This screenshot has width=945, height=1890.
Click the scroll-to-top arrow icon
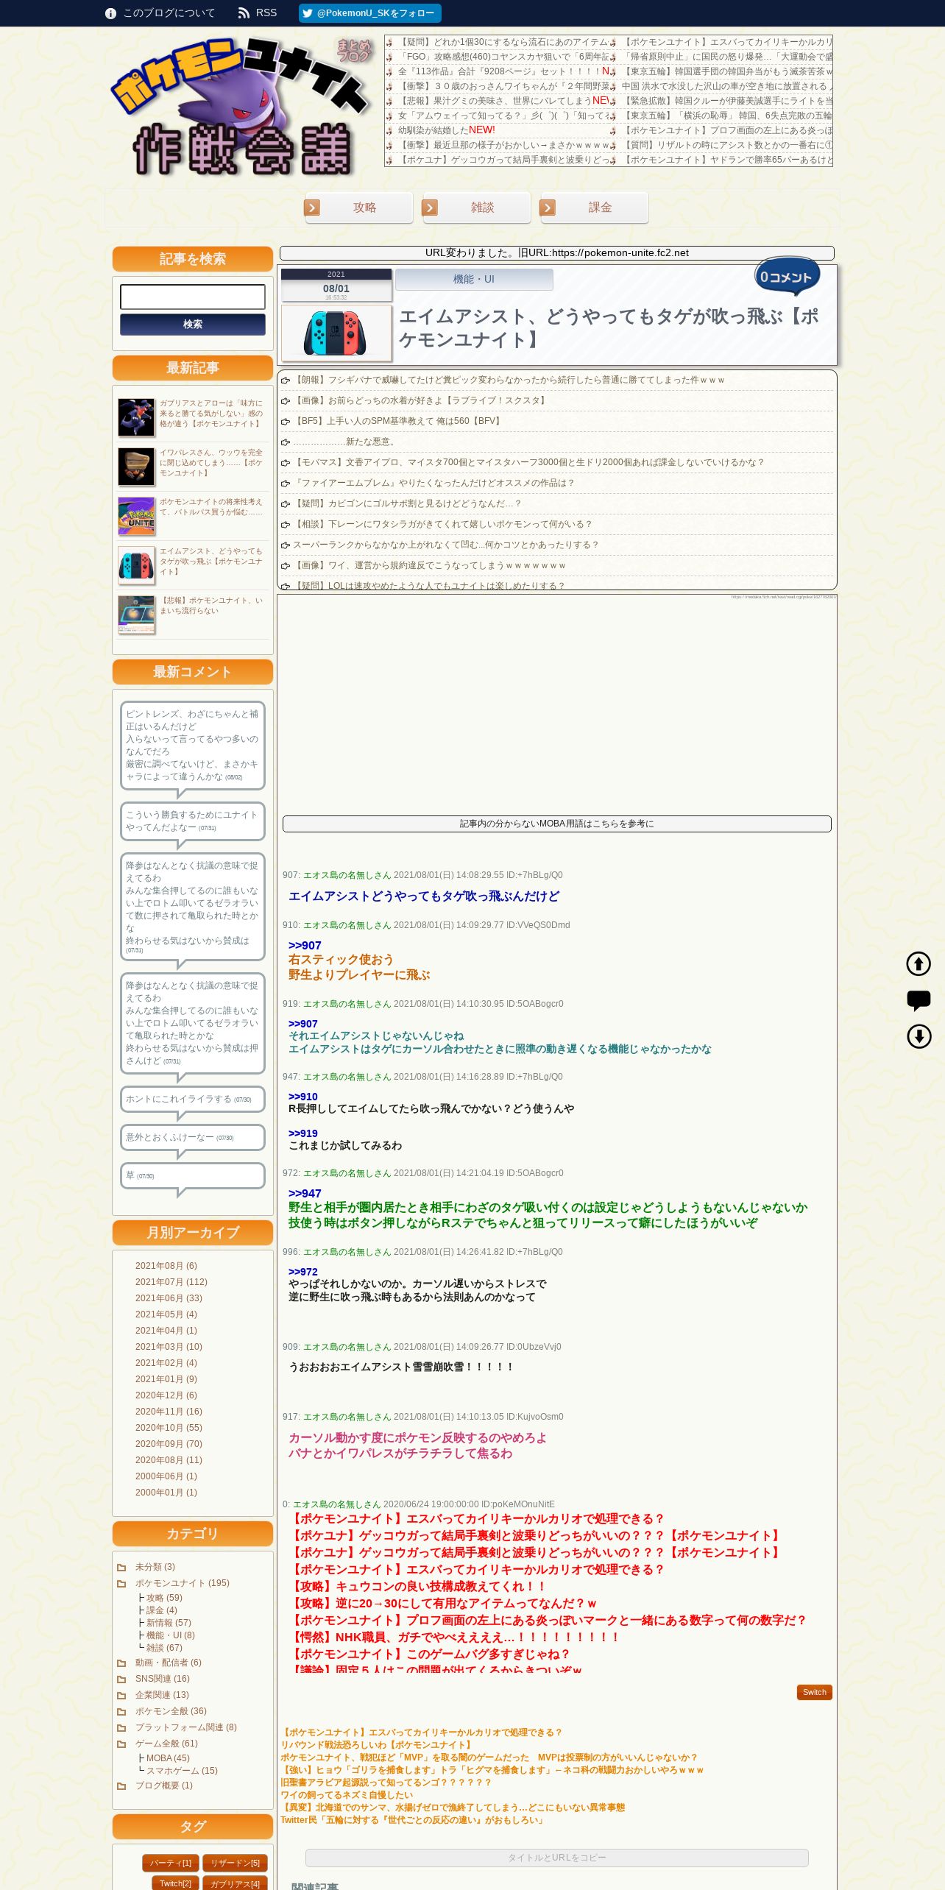click(x=919, y=963)
